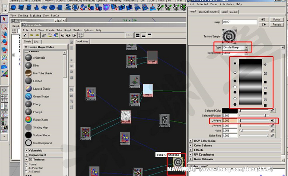
Task: Select Normal 2D texture radio option
Action: (x=26, y=164)
